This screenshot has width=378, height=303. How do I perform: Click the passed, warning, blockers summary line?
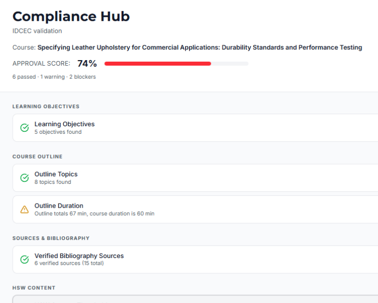point(54,77)
